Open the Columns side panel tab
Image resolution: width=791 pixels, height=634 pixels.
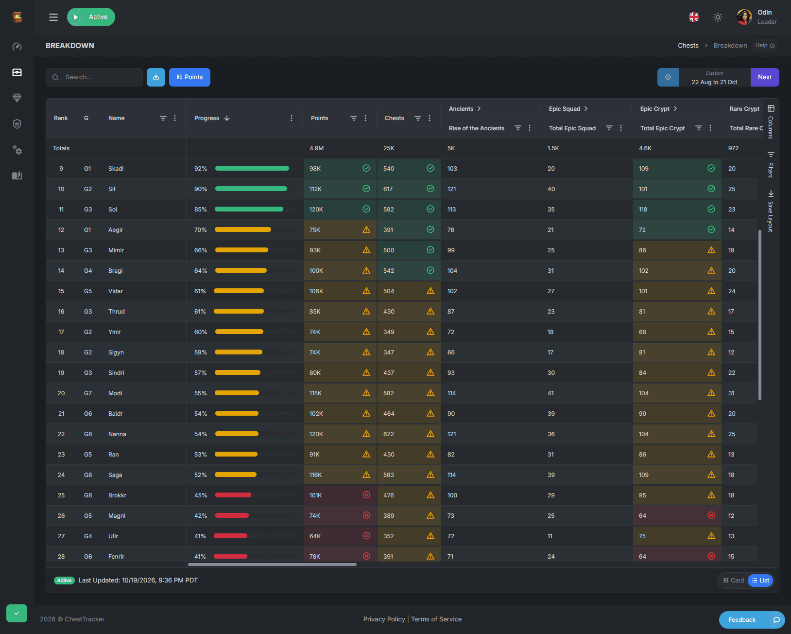[771, 122]
